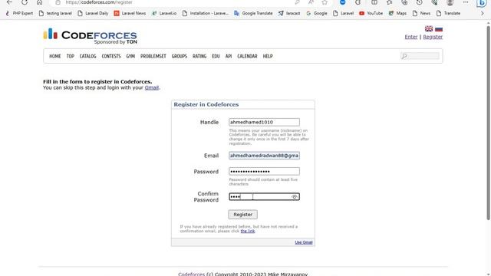Image resolution: width=491 pixels, height=276 pixels.
Task: Open the News bookmark
Action: [x=421, y=13]
